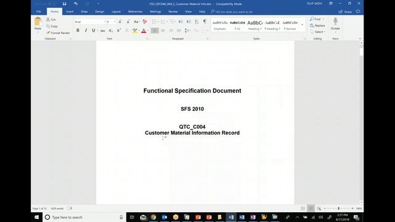
Task: Switch to Web Layout view in status bar
Action: [319, 208]
